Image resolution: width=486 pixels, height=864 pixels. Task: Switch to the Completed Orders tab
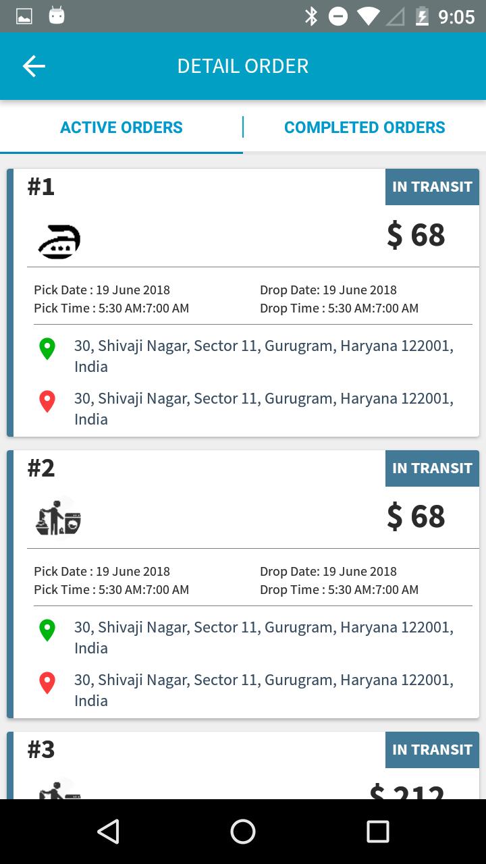[364, 128]
